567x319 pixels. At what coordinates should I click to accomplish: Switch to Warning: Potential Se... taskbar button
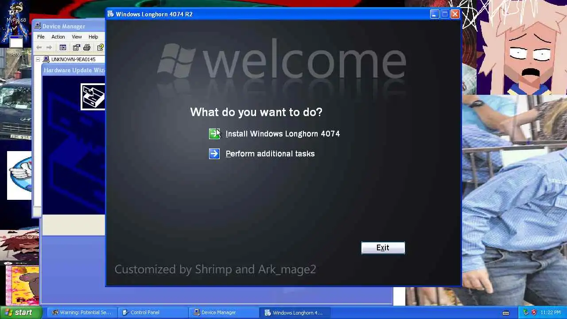coord(82,312)
